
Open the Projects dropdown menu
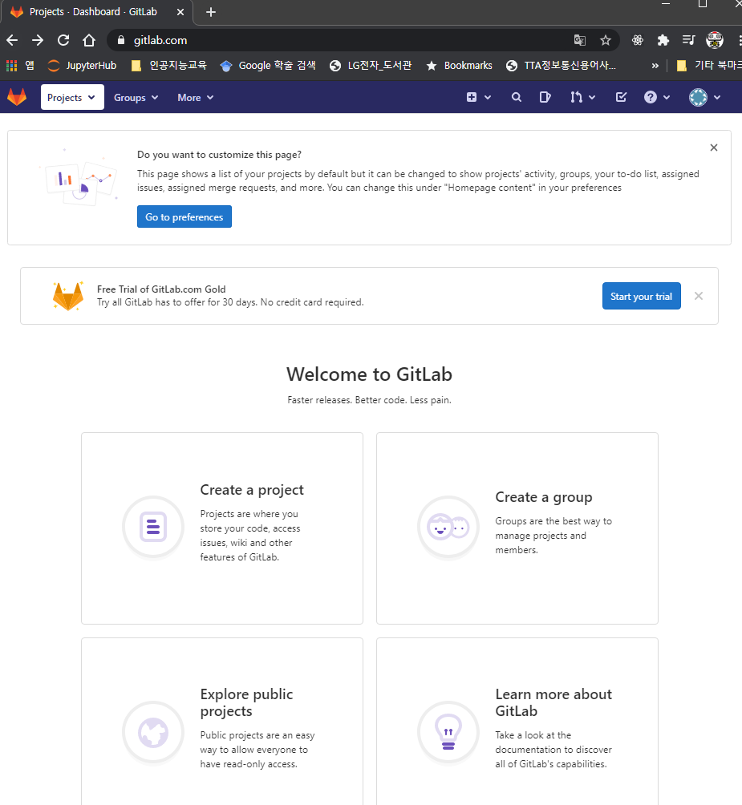click(72, 97)
